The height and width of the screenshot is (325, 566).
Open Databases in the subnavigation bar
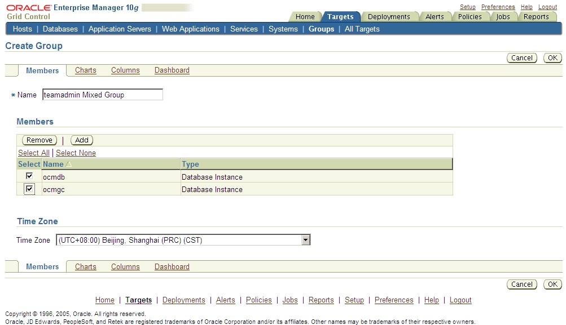coord(60,29)
